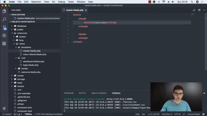
Task: Click the TODOs status bar item
Action: coord(28,114)
